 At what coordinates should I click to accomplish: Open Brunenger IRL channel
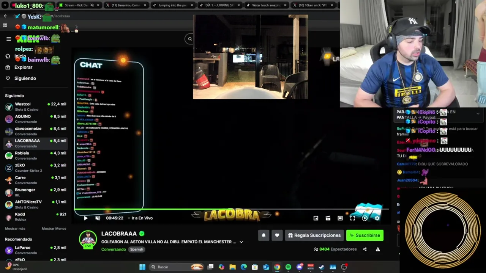click(35, 192)
